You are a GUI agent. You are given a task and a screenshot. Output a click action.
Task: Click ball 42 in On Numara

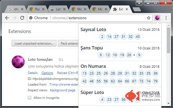pos(84,81)
